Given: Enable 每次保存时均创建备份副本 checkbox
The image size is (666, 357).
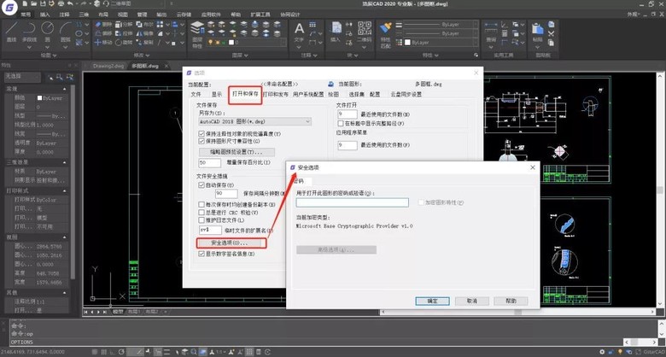Looking at the screenshot, I should [x=202, y=206].
